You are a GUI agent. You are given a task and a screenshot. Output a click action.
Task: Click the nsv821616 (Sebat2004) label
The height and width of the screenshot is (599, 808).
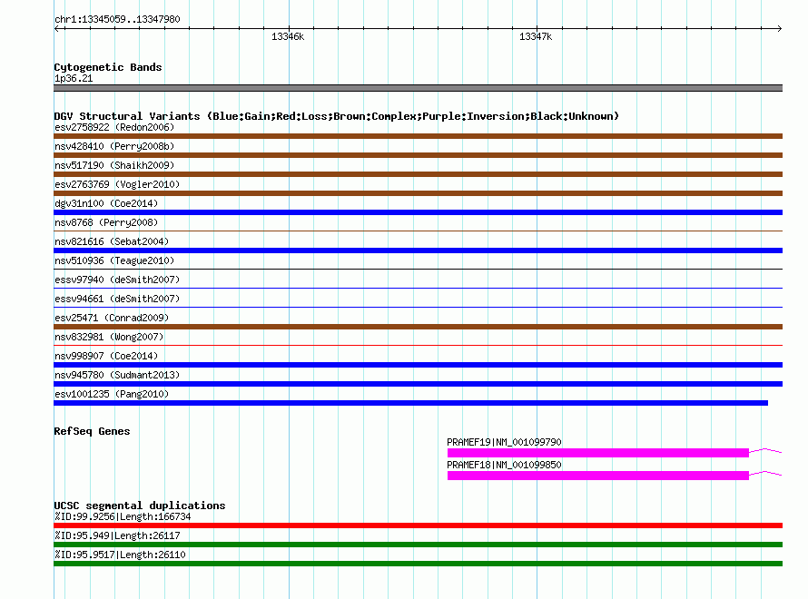pos(112,241)
